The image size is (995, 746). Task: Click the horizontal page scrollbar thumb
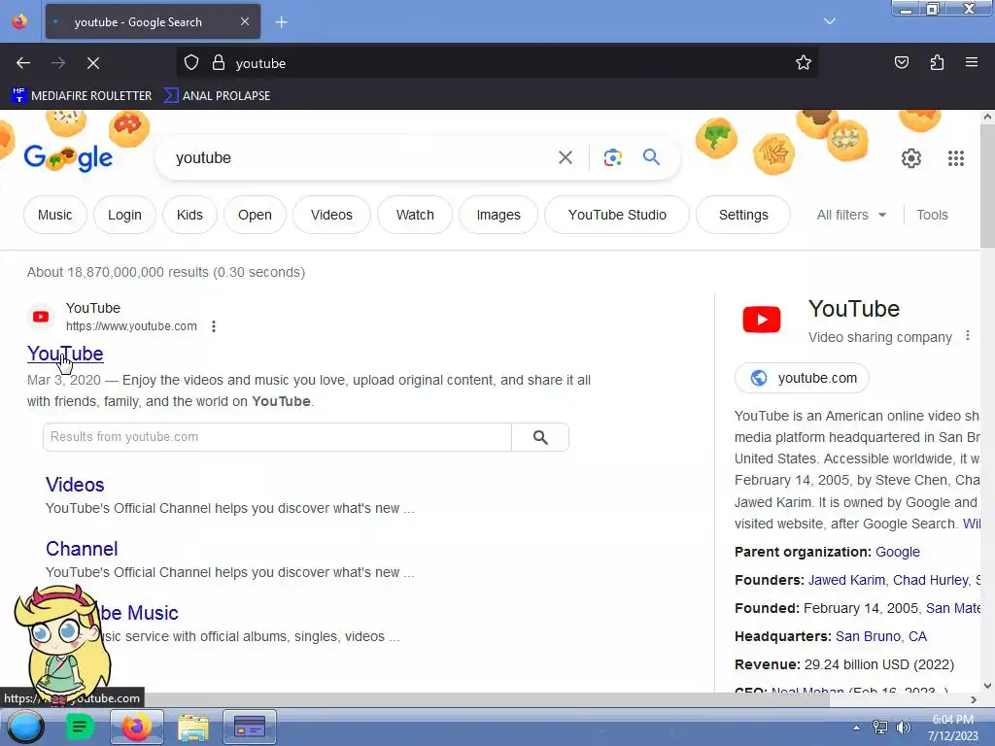click(x=415, y=699)
